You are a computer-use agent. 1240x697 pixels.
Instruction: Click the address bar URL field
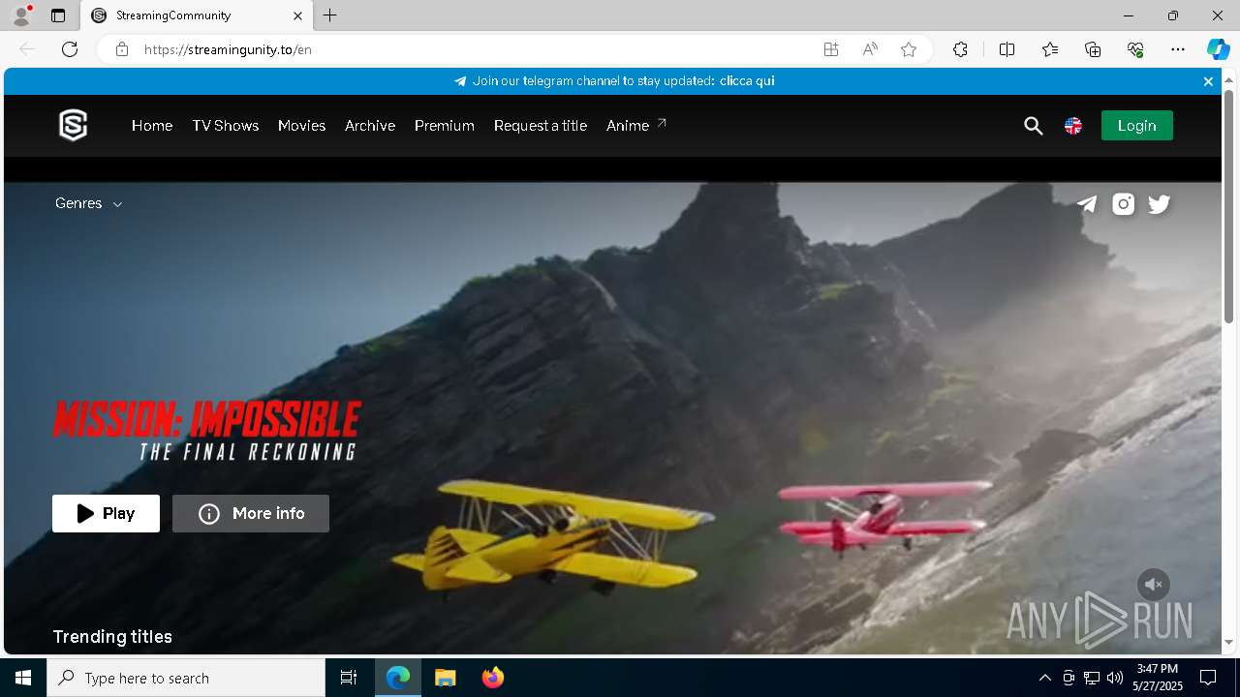point(475,49)
